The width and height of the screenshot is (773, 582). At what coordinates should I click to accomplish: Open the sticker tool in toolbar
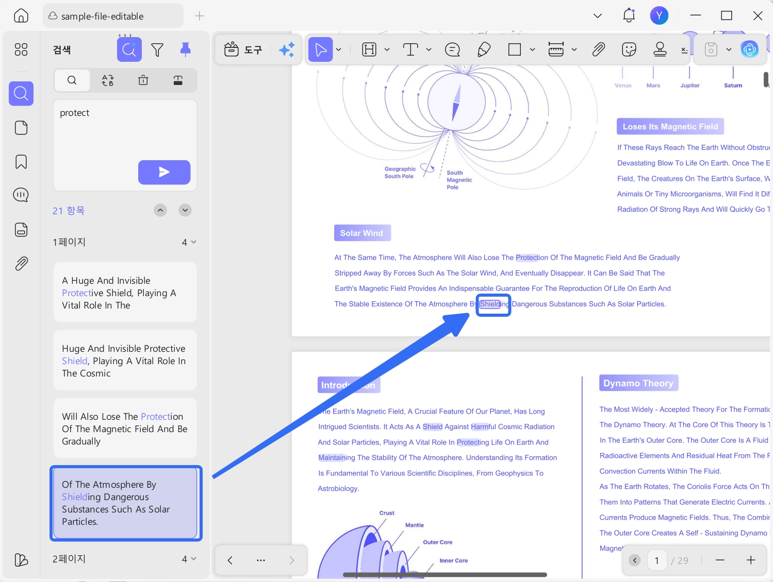(x=629, y=49)
